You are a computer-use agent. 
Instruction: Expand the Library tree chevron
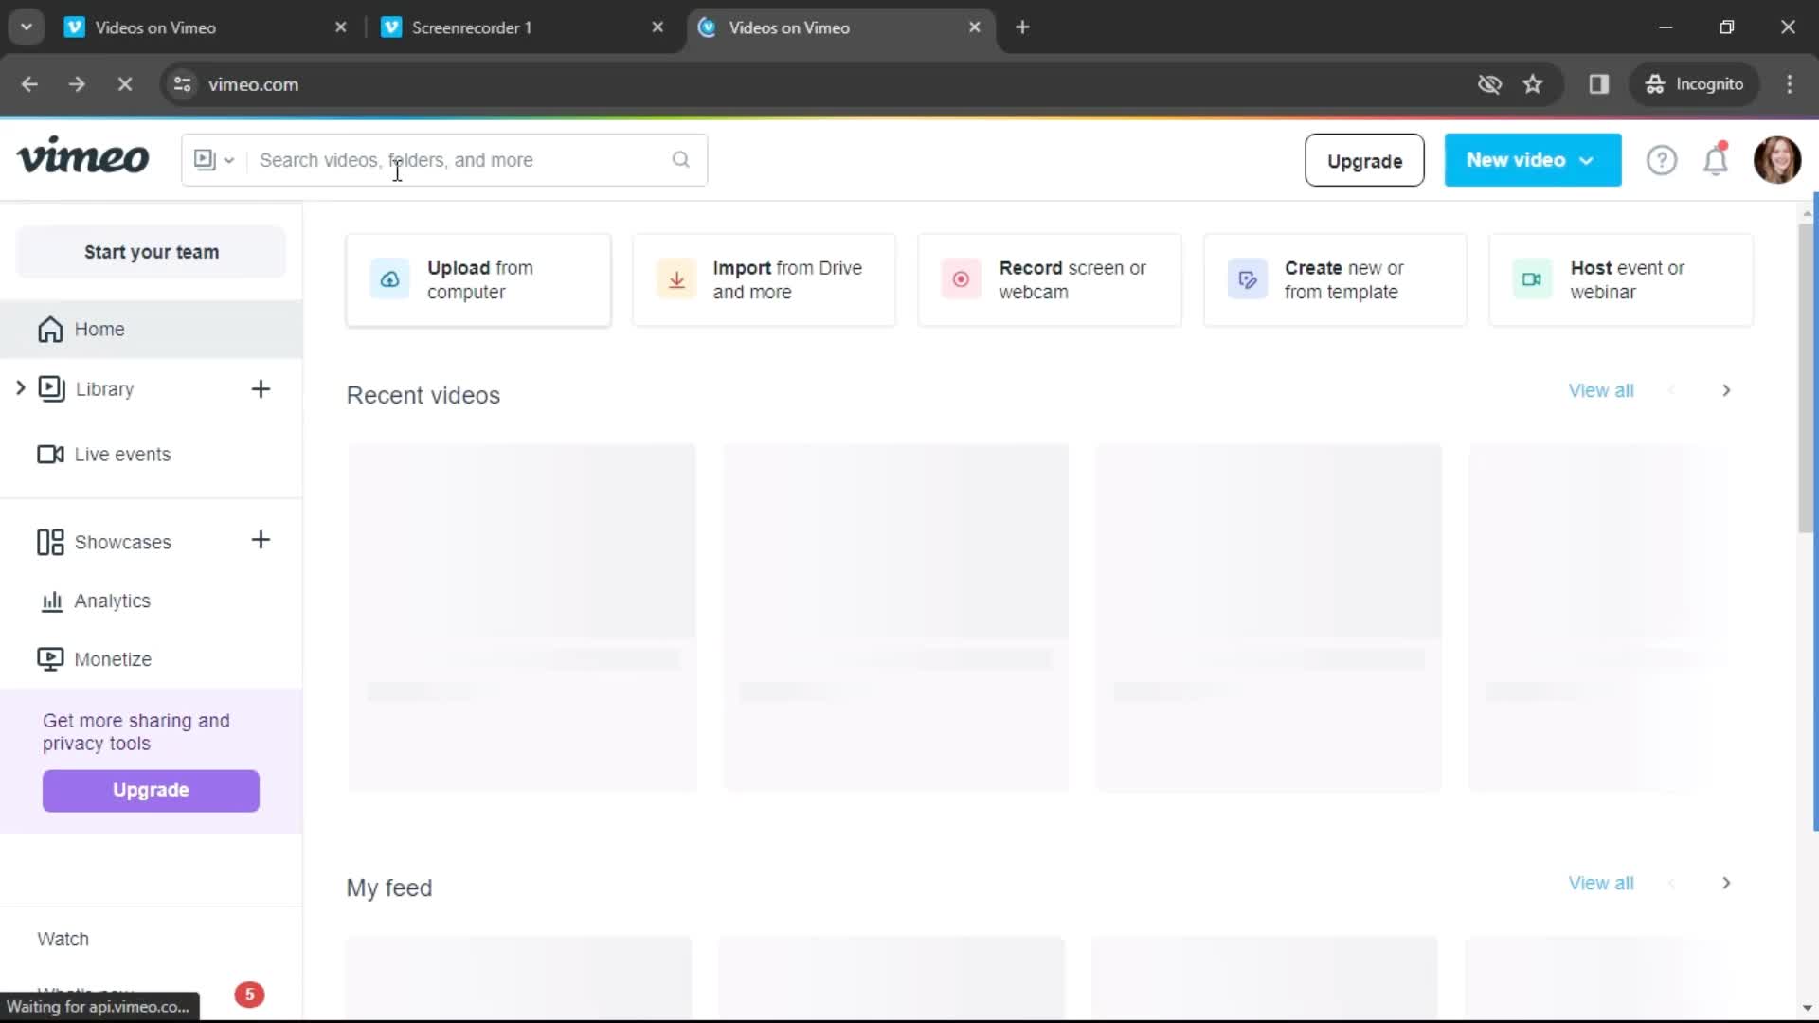click(20, 388)
